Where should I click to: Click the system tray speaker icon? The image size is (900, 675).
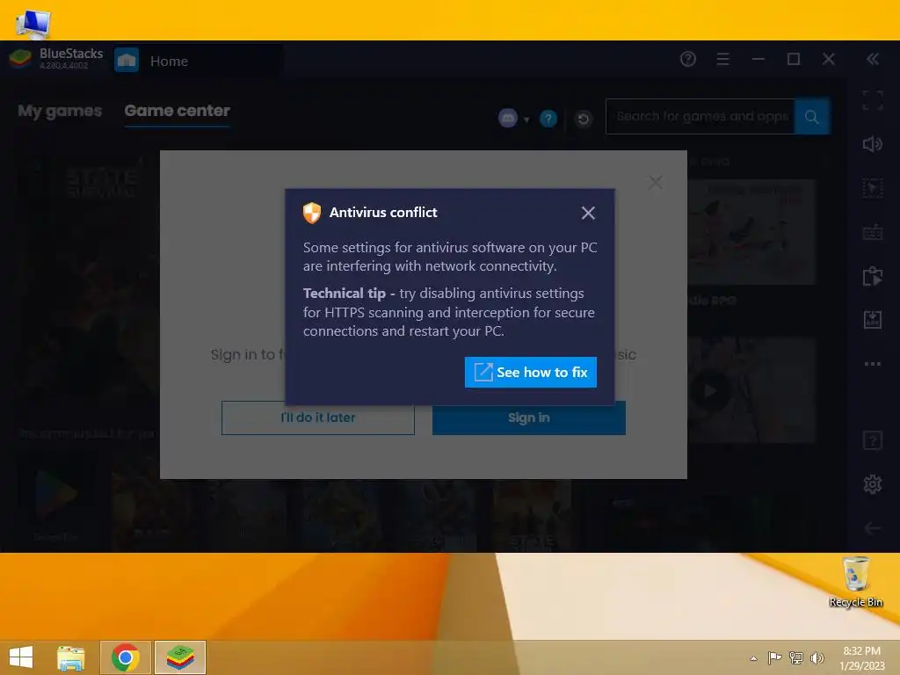(x=817, y=657)
